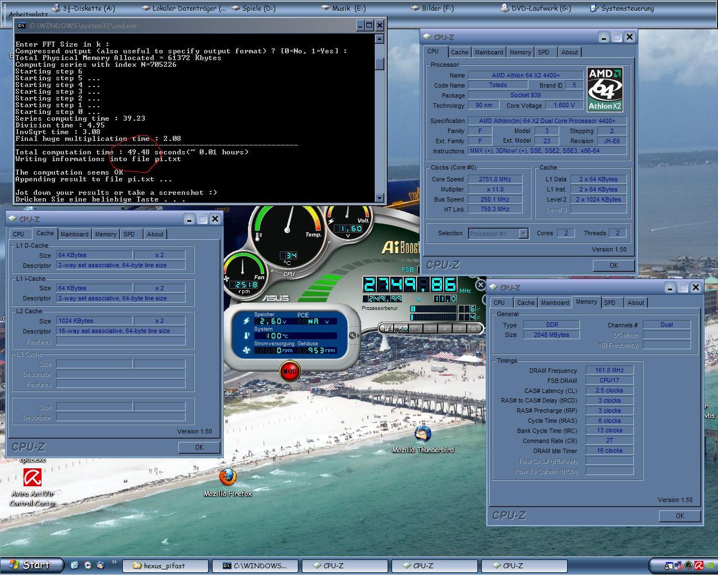The height and width of the screenshot is (575, 718).
Task: Click the Multiplier value x 11.0
Action: [495, 189]
